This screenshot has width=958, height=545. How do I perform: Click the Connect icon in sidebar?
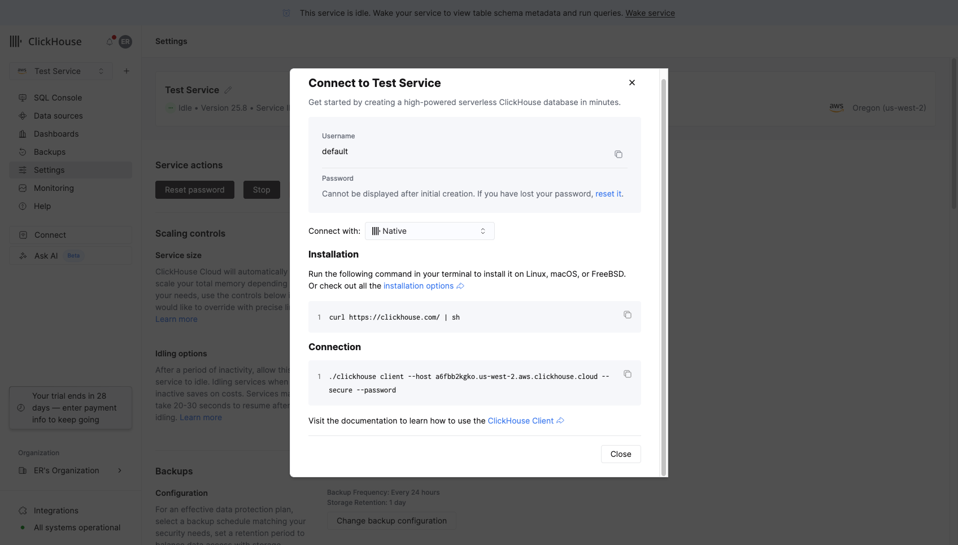pos(23,235)
